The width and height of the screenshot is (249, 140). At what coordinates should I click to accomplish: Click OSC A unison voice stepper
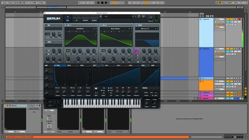(68, 51)
